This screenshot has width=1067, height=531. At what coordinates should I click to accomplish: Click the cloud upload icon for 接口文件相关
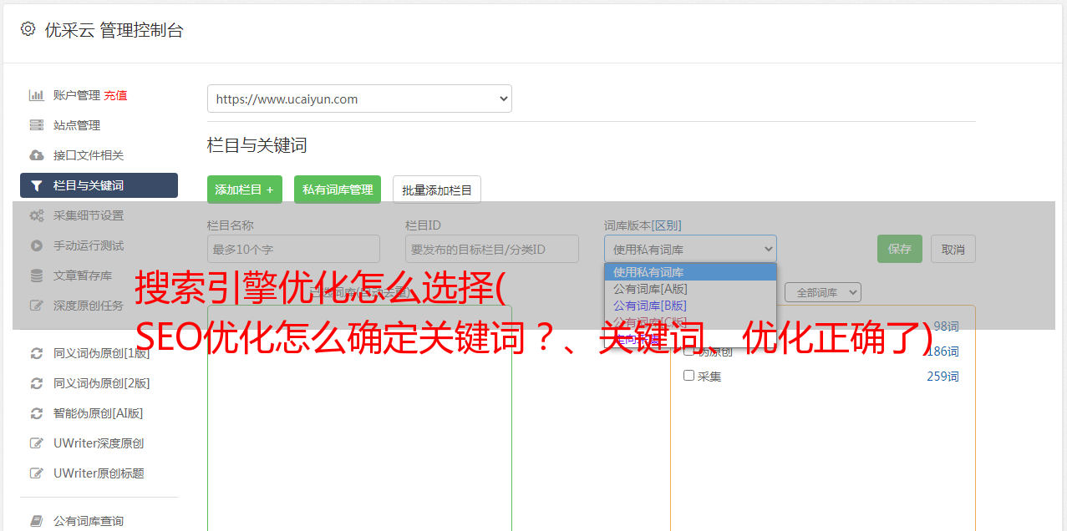click(37, 155)
